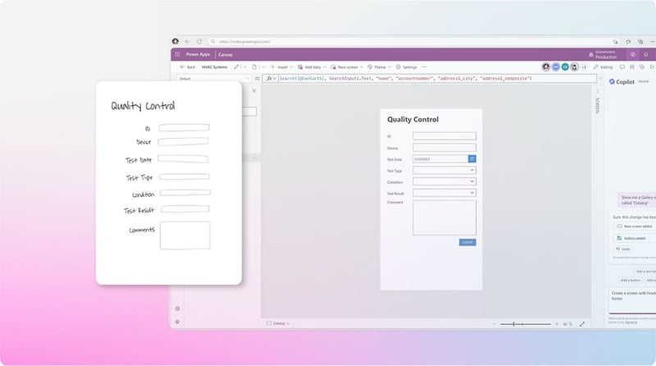Click the lower-left sidebar settings gear
The height and width of the screenshot is (366, 656).
pos(177,322)
